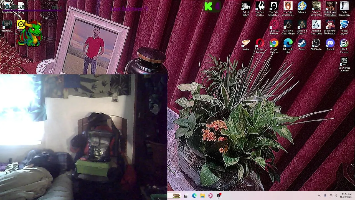
Task: Open File Explorer from the taskbar
Action: (202, 196)
